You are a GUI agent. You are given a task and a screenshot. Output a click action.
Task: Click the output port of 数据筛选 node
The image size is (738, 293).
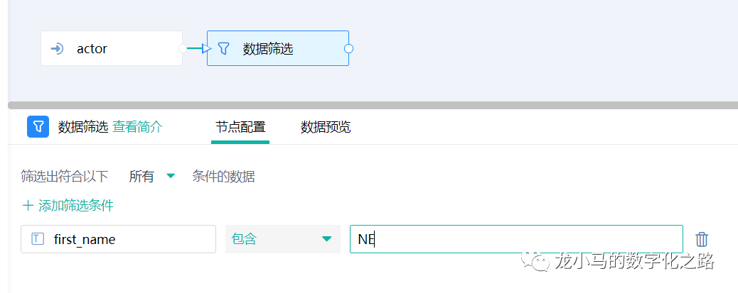click(x=348, y=48)
